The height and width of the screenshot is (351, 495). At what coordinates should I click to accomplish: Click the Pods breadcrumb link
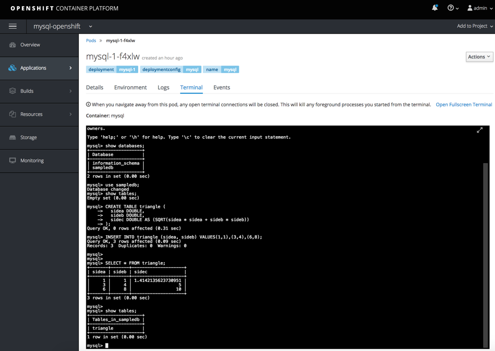click(x=91, y=41)
